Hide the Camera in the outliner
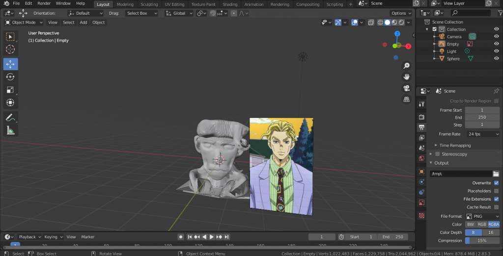The height and width of the screenshot is (256, 503). click(496, 36)
